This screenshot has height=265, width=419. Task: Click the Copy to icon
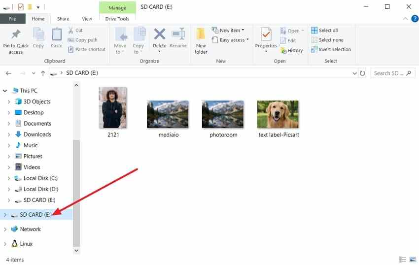(x=139, y=34)
